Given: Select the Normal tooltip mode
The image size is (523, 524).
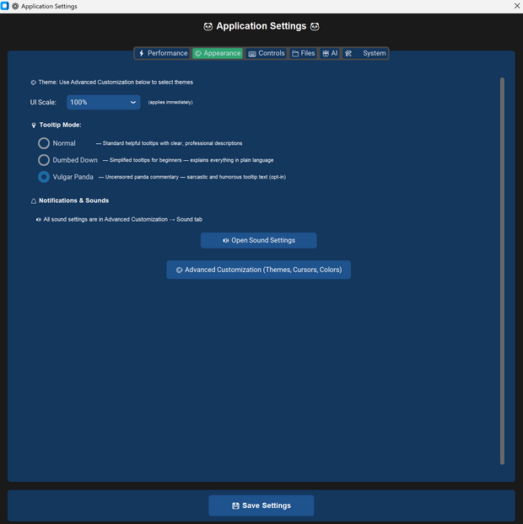Looking at the screenshot, I should click(x=44, y=143).
